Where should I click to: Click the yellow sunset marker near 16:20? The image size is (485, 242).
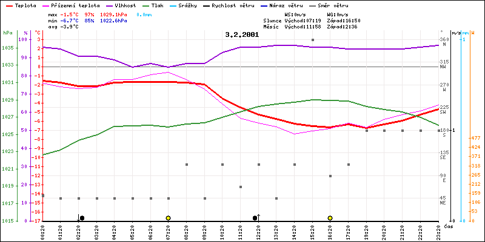pyautogui.click(x=330, y=218)
